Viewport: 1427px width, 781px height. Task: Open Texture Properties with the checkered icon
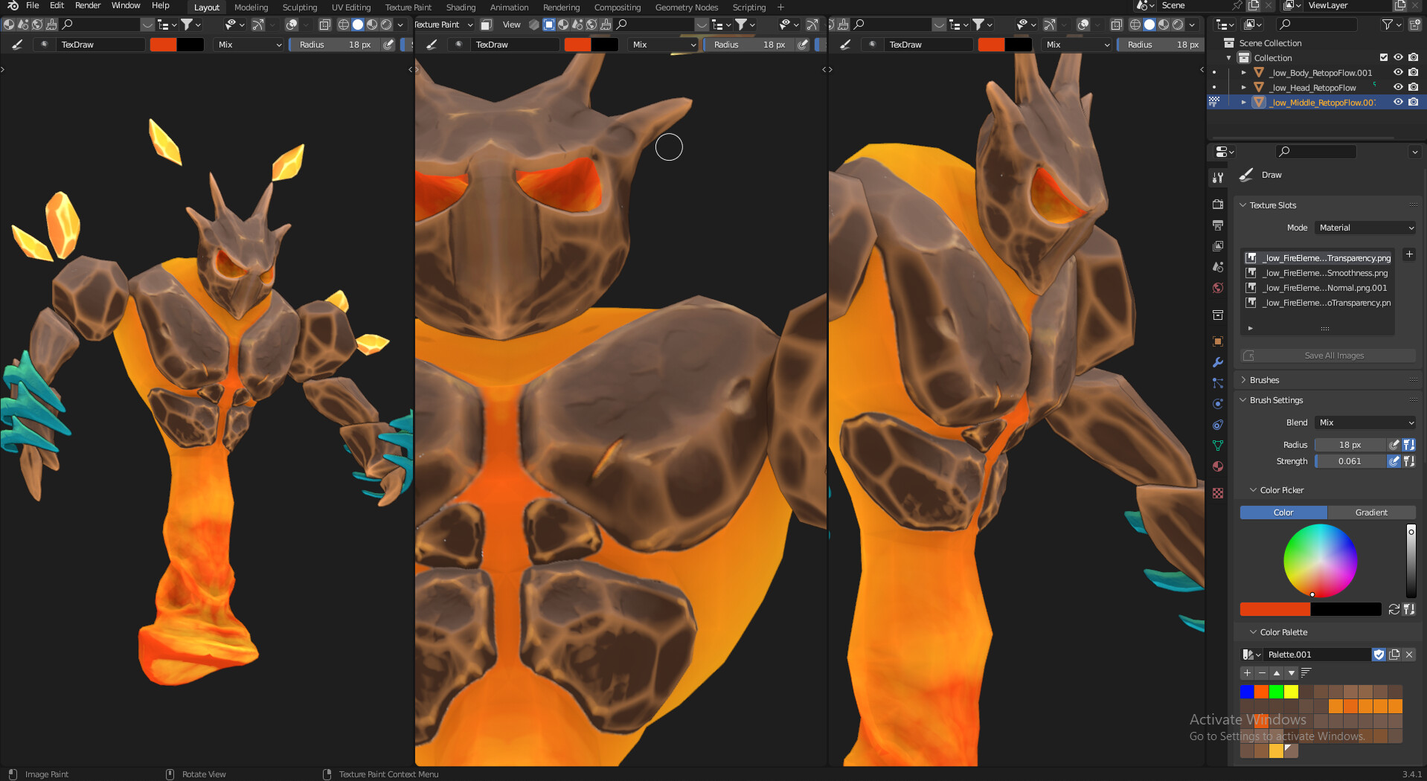point(1218,492)
